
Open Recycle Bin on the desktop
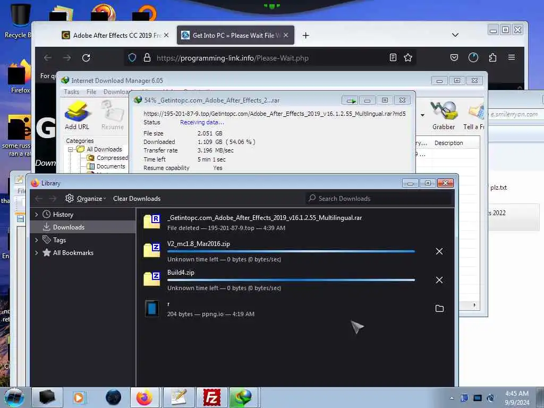pos(19,21)
